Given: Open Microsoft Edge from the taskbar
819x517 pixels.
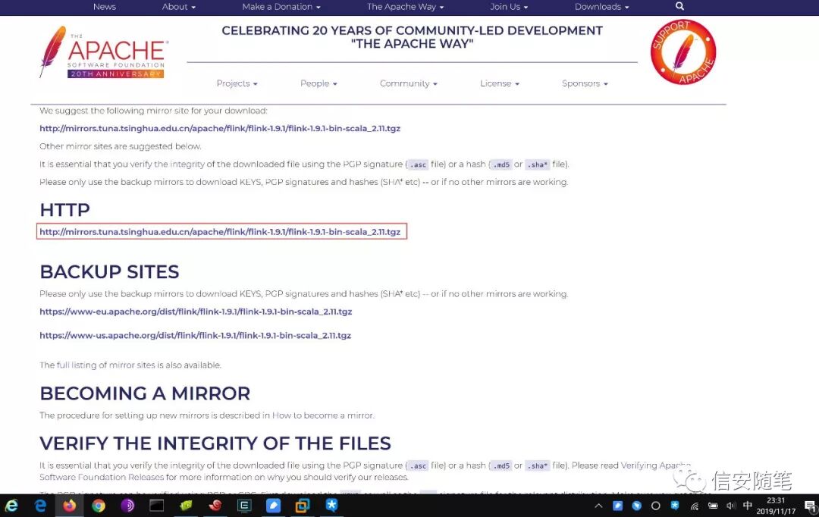Looking at the screenshot, I should point(40,506).
